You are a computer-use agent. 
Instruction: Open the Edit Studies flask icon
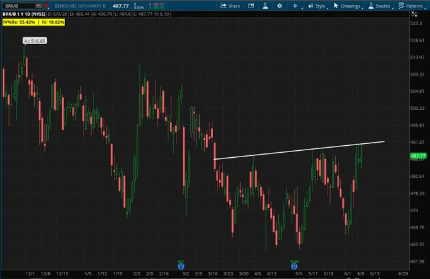[x=265, y=6]
